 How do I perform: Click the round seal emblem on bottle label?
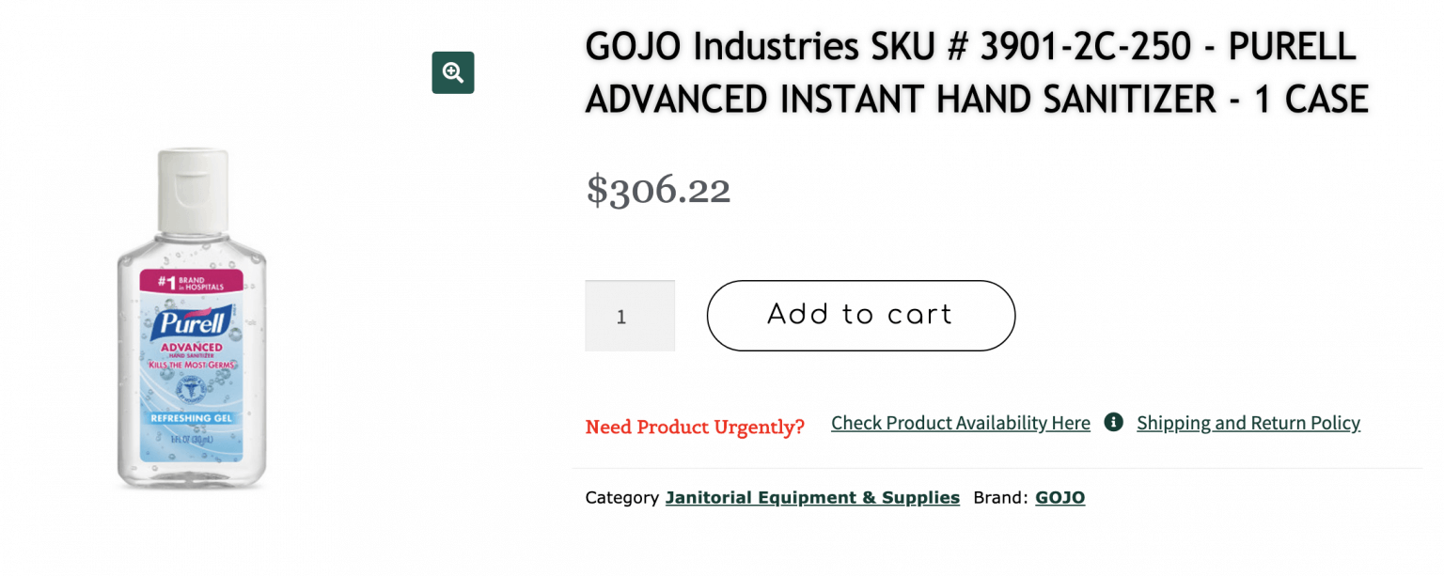click(x=192, y=389)
